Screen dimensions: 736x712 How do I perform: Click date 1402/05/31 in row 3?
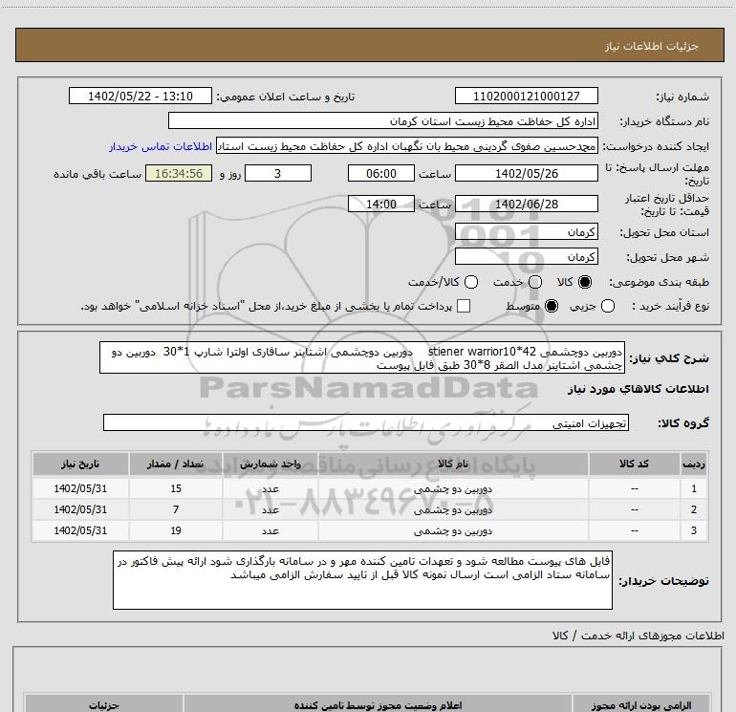point(80,530)
